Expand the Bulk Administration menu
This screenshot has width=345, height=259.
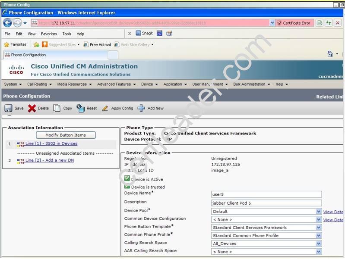pyautogui.click(x=251, y=84)
